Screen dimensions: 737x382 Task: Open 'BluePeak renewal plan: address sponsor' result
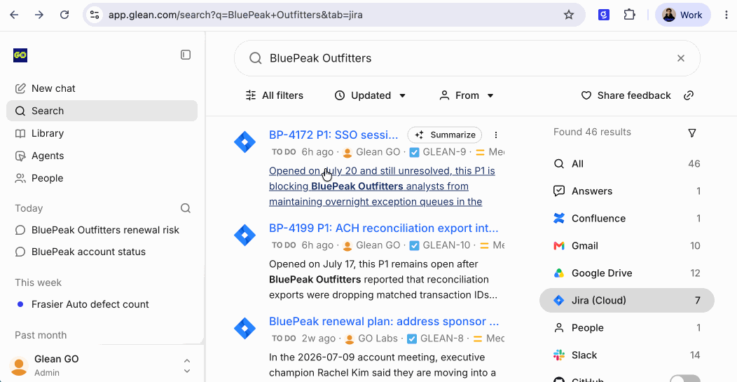pyautogui.click(x=384, y=321)
